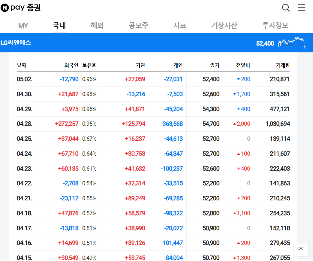Go to pay 증권 home link

click(x=26, y=8)
